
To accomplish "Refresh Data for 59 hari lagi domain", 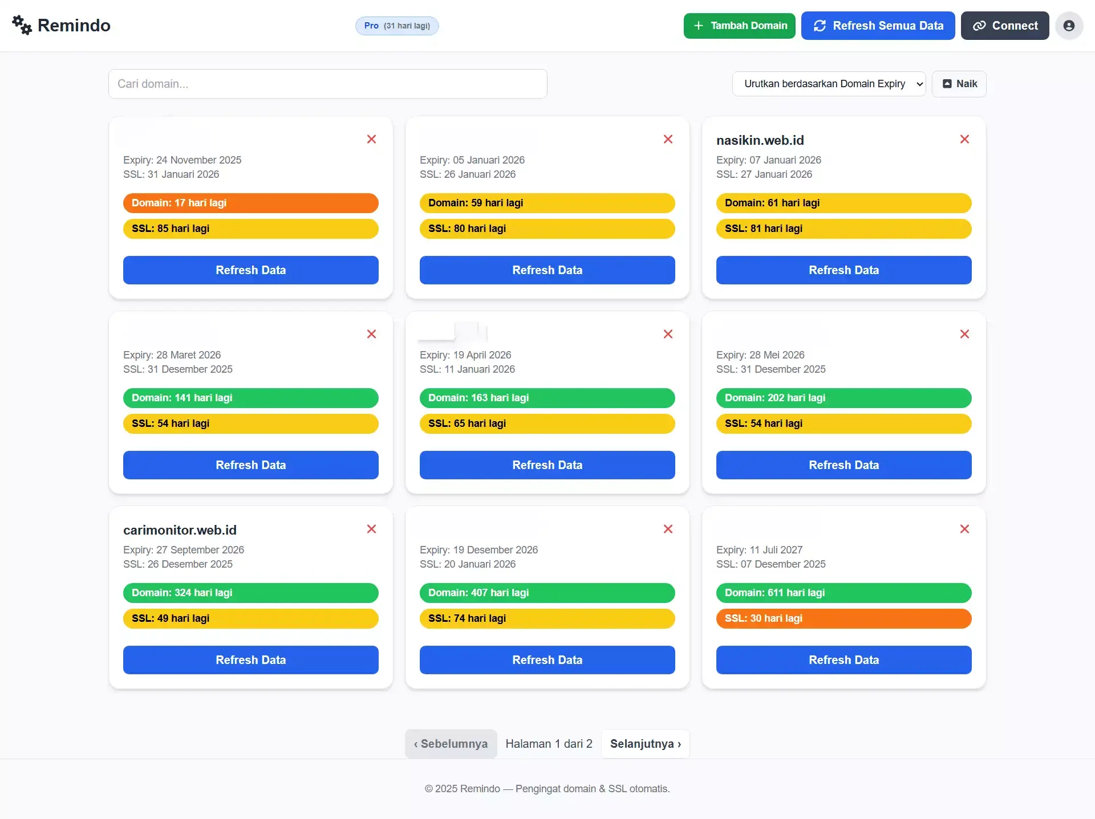I will [547, 270].
